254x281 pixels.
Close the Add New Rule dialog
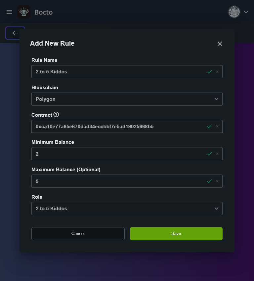pyautogui.click(x=220, y=44)
